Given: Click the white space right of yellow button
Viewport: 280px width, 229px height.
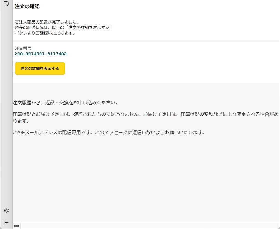Looking at the screenshot, I should [165, 68].
